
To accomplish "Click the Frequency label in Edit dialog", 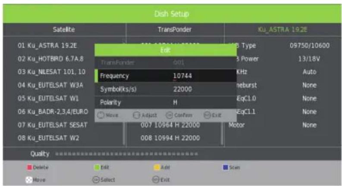I will point(115,76).
